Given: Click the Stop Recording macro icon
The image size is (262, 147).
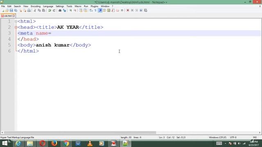Looking at the screenshot, I should 132,10.
